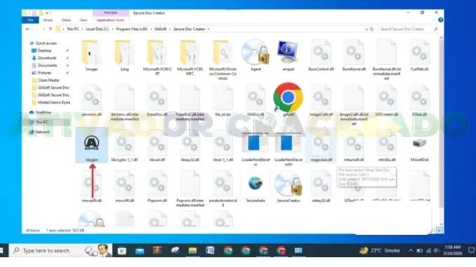Open Pictures in navigation pane

click(x=44, y=73)
